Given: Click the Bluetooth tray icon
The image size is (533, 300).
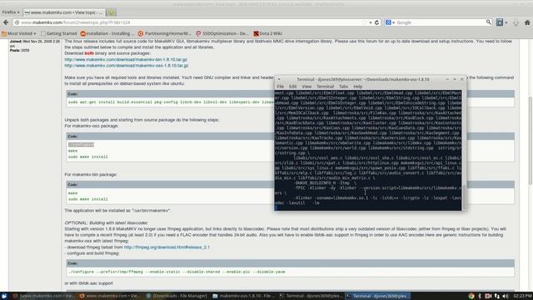Looking at the screenshot, I should (x=480, y=296).
